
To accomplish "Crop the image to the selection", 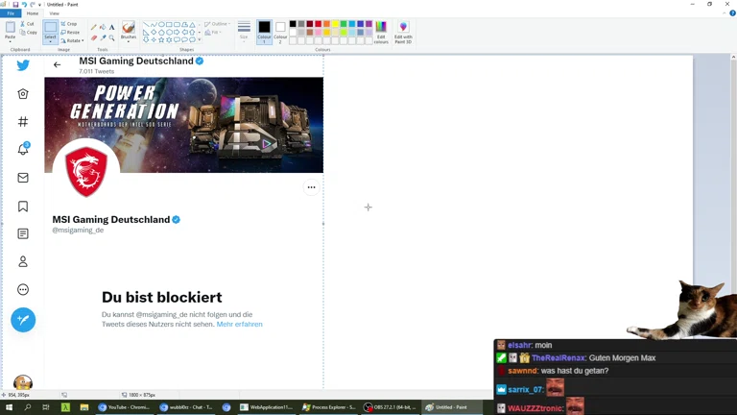I will tap(69, 23).
